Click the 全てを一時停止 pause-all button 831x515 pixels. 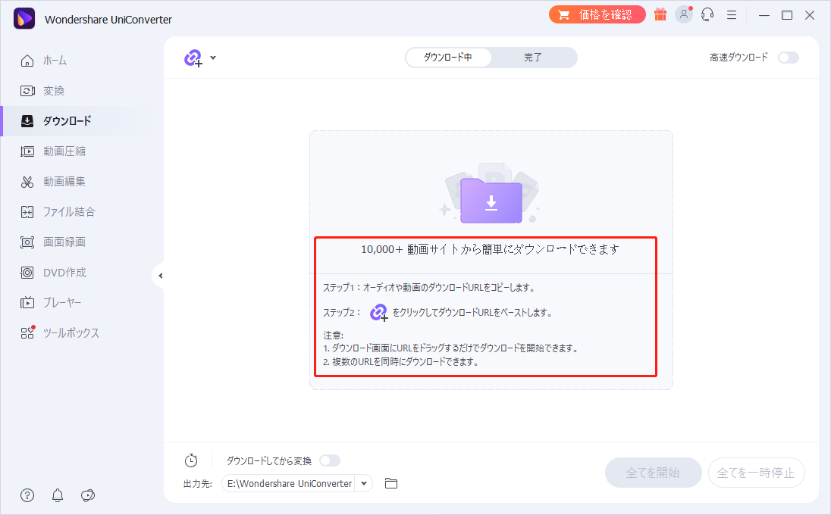click(x=756, y=473)
